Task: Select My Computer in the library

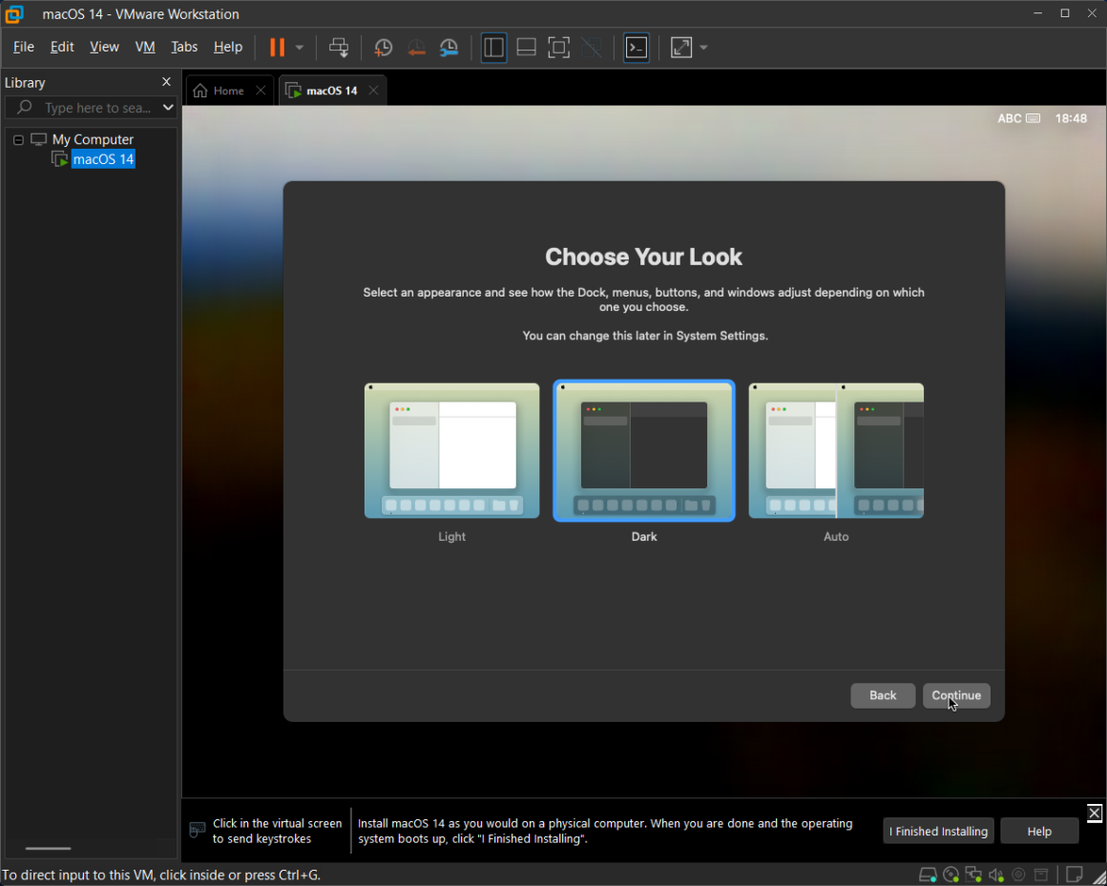Action: click(93, 139)
